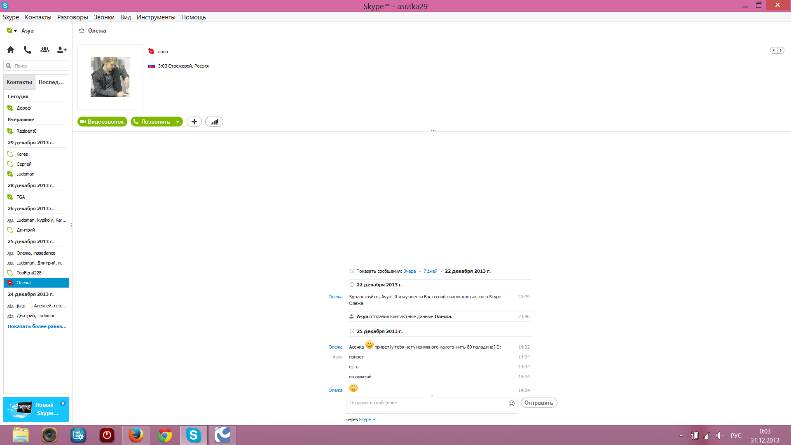Screen dimensions: 791x445
Task: Open the Инструменты menu
Action: pyautogui.click(x=156, y=17)
